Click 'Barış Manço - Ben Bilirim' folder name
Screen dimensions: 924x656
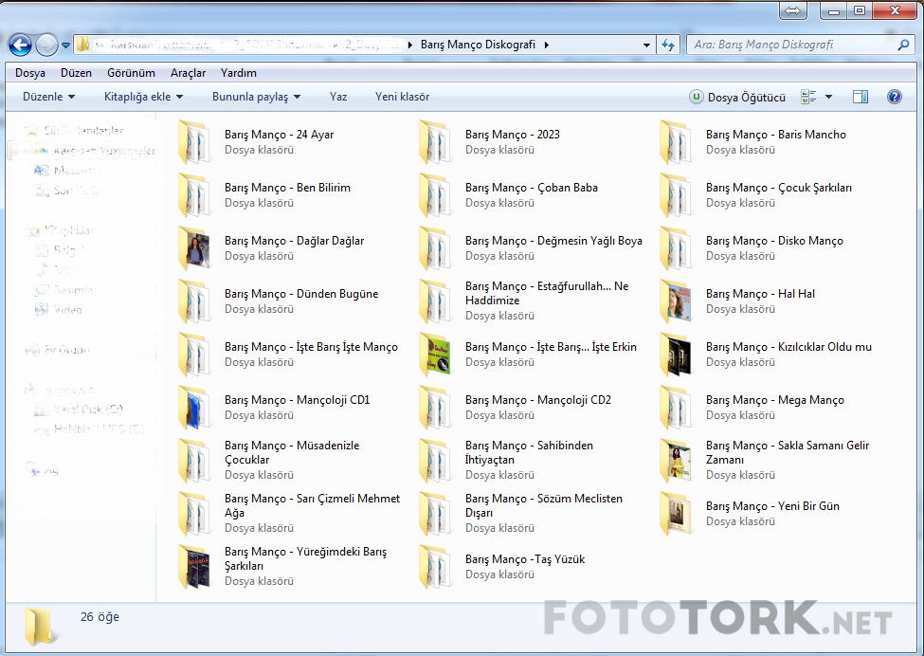287,188
